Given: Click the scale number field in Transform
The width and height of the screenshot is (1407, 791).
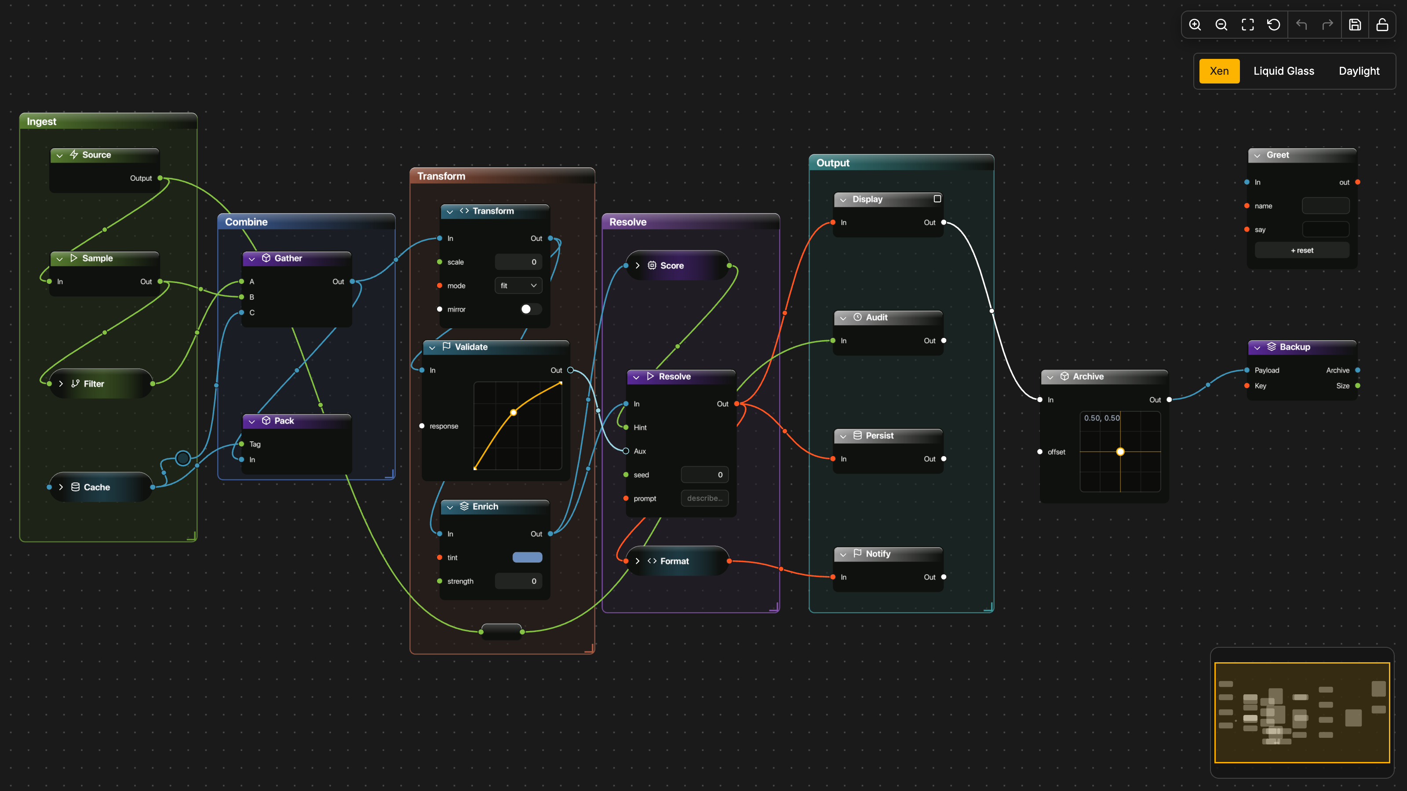Looking at the screenshot, I should (x=518, y=262).
